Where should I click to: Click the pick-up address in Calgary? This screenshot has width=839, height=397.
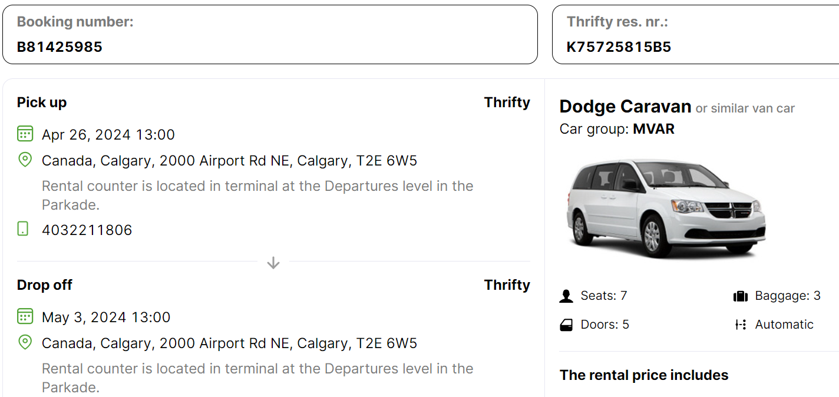229,161
